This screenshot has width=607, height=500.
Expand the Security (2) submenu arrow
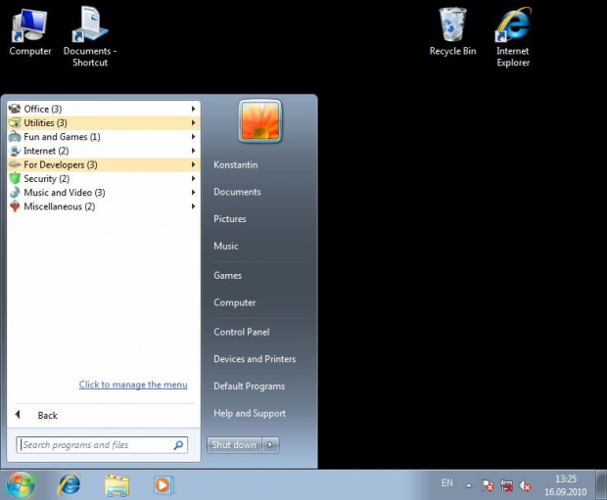click(193, 178)
